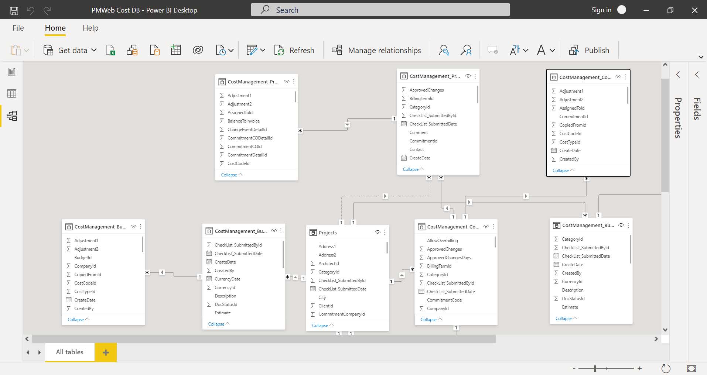This screenshot has height=375, width=707.
Task: Select the Home tab
Action: (55, 28)
